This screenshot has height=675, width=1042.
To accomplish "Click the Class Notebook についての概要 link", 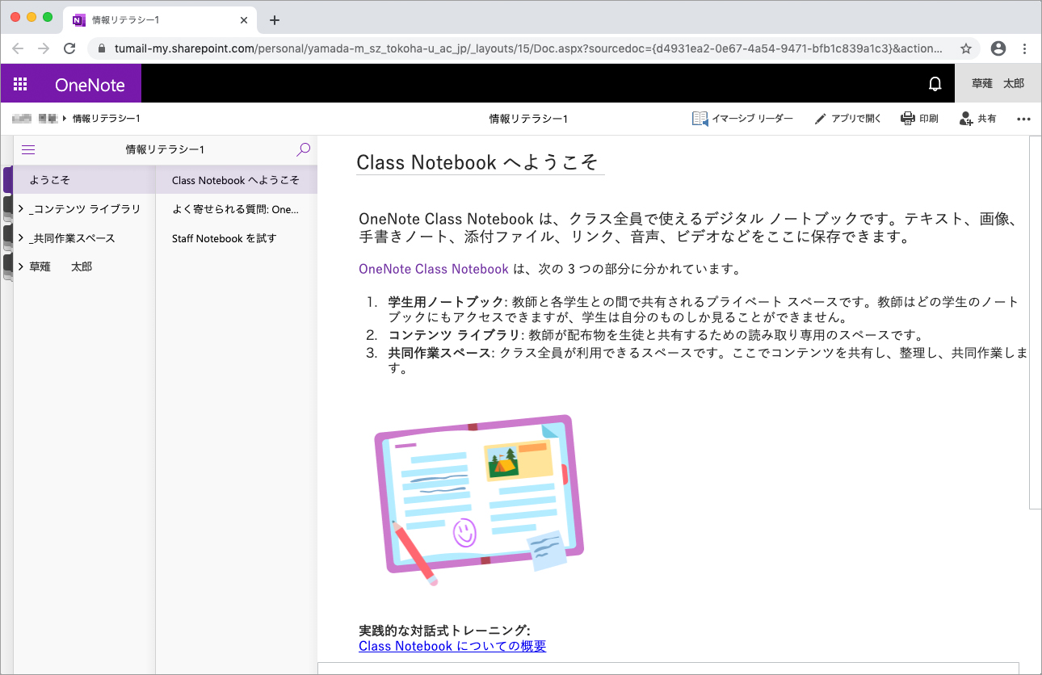I will pos(452,646).
